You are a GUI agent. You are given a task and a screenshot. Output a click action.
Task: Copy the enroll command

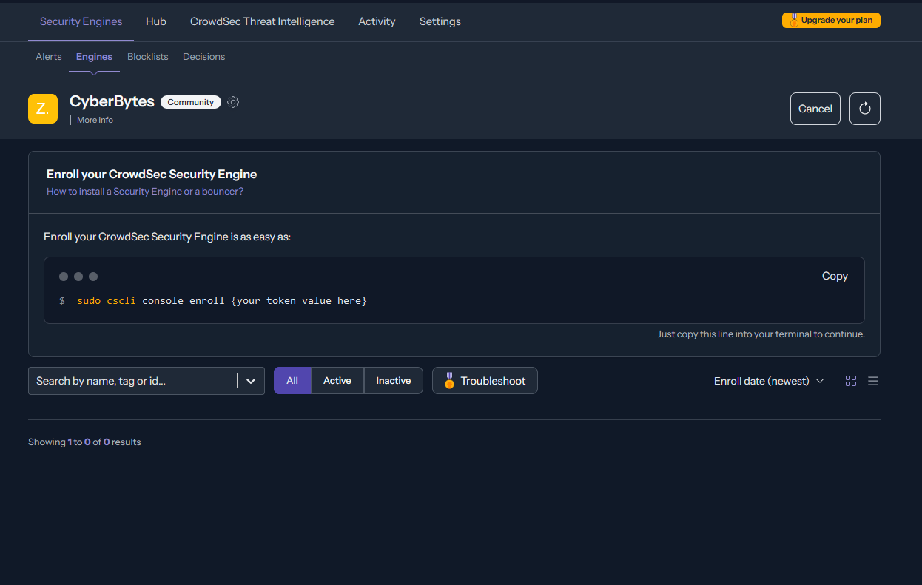click(835, 276)
